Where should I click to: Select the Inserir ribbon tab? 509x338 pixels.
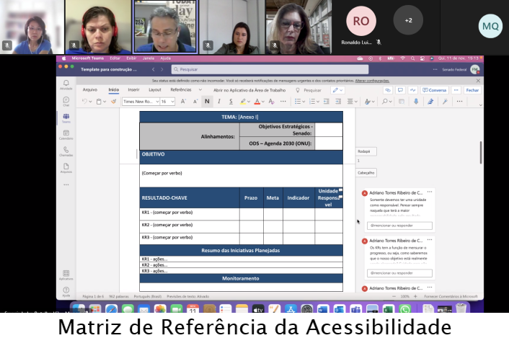tap(133, 90)
